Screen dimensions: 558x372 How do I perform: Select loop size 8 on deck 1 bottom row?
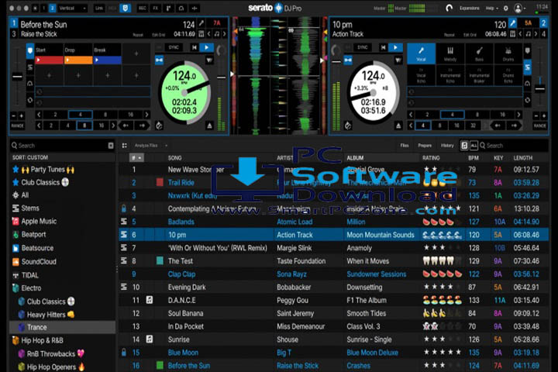tap(84, 126)
